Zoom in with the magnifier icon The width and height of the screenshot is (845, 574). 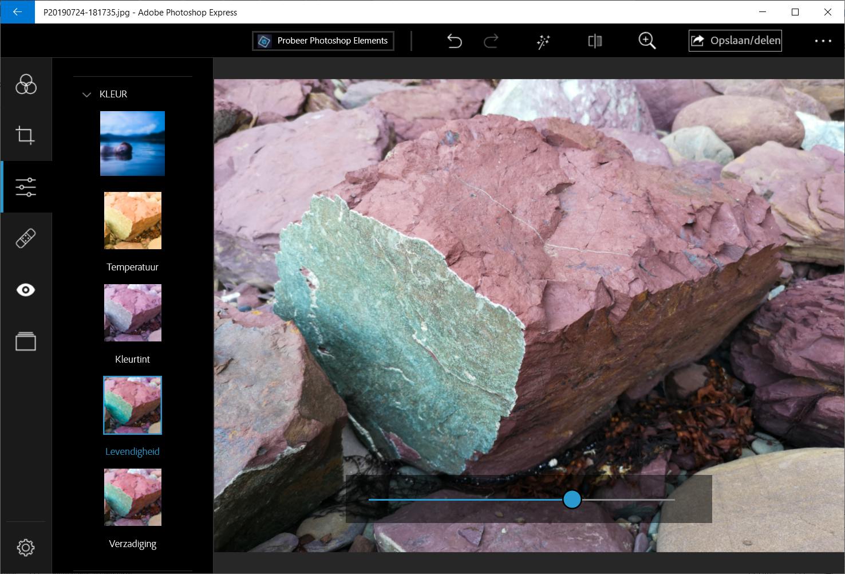(647, 41)
